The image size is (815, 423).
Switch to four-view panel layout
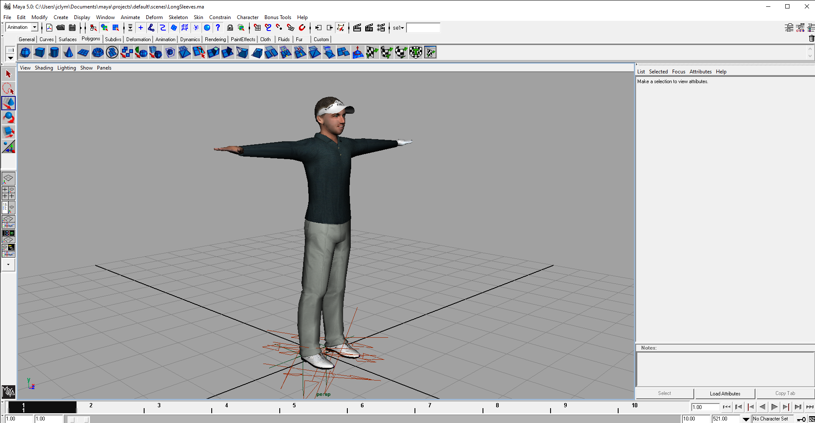[x=9, y=193]
